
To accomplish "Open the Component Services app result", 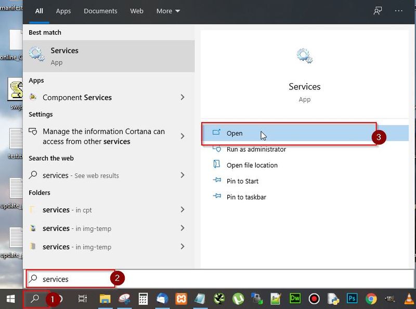I will point(109,97).
